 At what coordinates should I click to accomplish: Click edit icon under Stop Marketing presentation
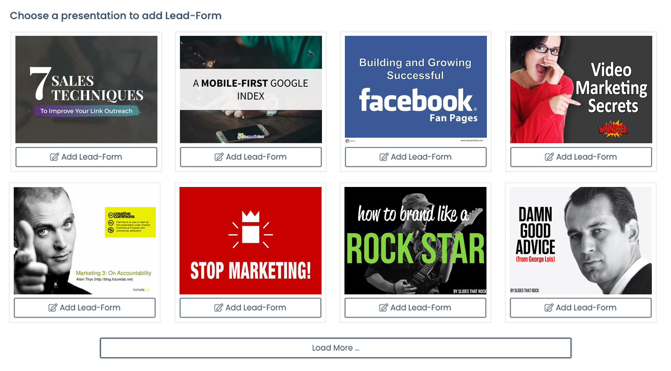click(x=219, y=308)
